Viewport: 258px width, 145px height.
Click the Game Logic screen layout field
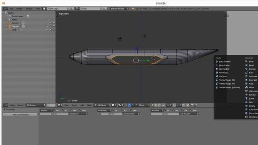[x=57, y=8]
